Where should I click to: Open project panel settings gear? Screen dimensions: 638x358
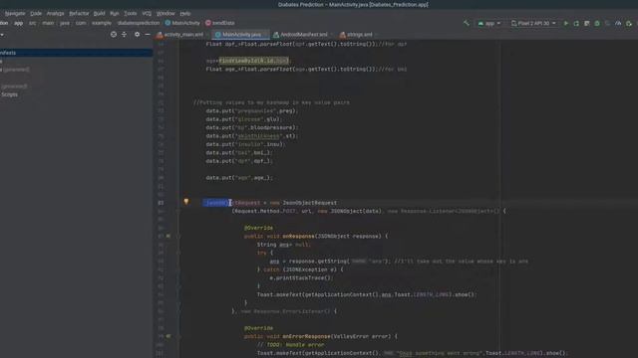[x=138, y=35]
